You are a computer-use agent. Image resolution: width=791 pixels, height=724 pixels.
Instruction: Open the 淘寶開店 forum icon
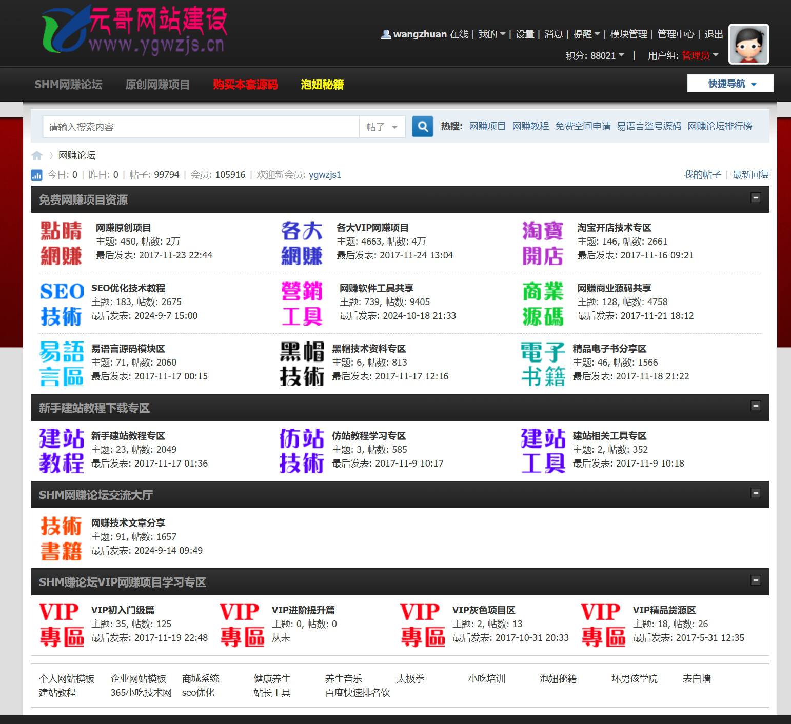tap(543, 243)
